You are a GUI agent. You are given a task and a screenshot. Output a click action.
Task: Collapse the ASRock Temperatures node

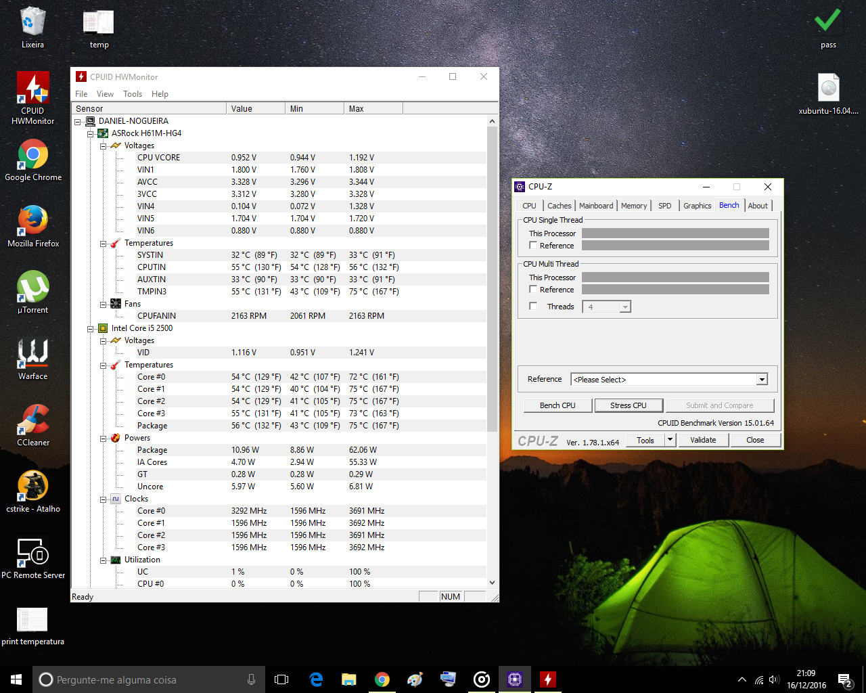pos(103,243)
